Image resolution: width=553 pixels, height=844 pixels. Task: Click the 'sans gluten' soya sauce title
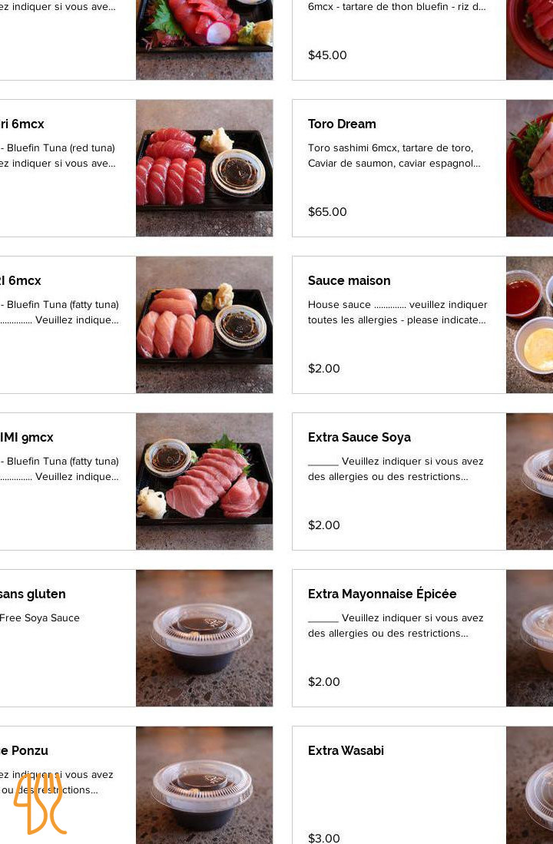tap(33, 594)
